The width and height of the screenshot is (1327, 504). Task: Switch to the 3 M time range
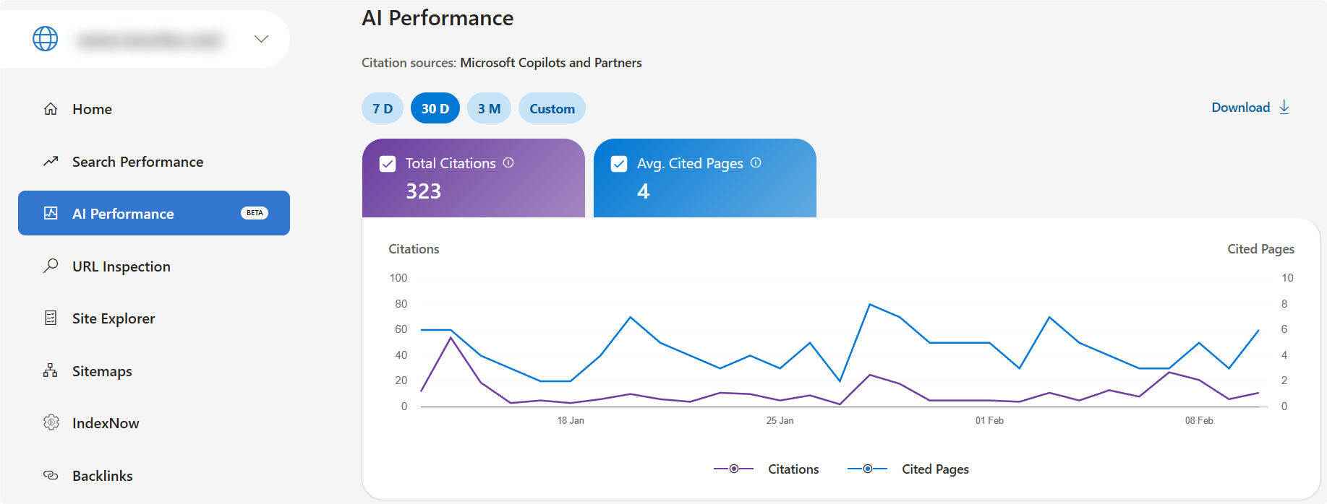click(x=489, y=108)
